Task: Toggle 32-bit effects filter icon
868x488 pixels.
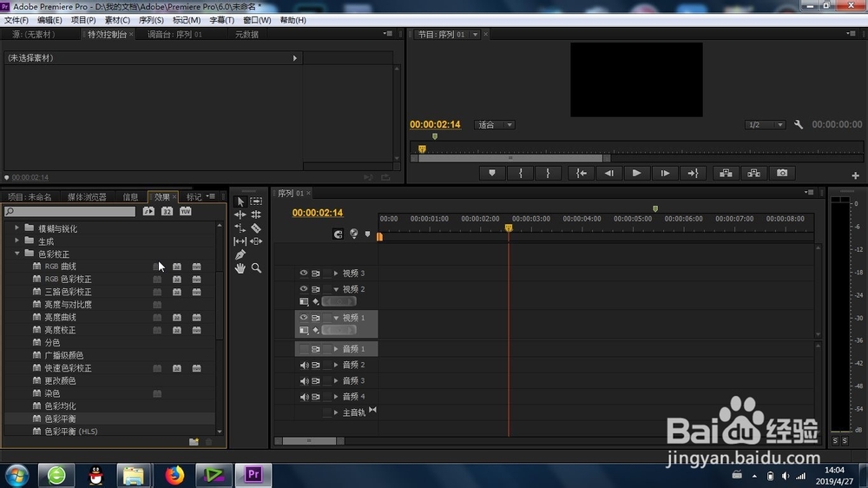Action: pyautogui.click(x=167, y=211)
